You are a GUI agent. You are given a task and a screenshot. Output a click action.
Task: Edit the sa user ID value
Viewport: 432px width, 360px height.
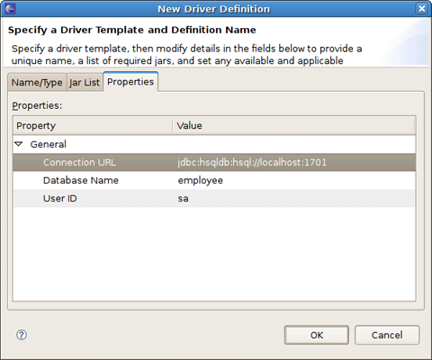coord(183,199)
